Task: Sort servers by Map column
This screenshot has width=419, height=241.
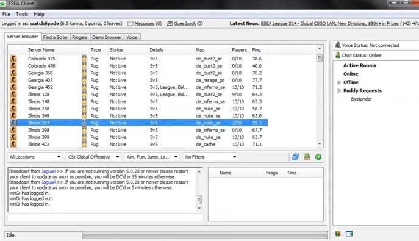Action: [x=200, y=50]
